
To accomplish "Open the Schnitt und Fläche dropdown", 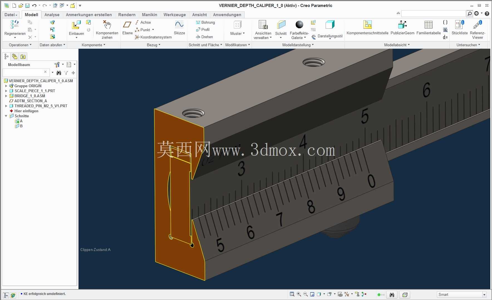I will (205, 45).
